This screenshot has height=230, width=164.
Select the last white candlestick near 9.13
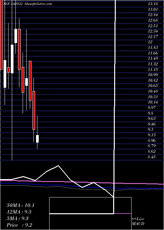point(37,139)
